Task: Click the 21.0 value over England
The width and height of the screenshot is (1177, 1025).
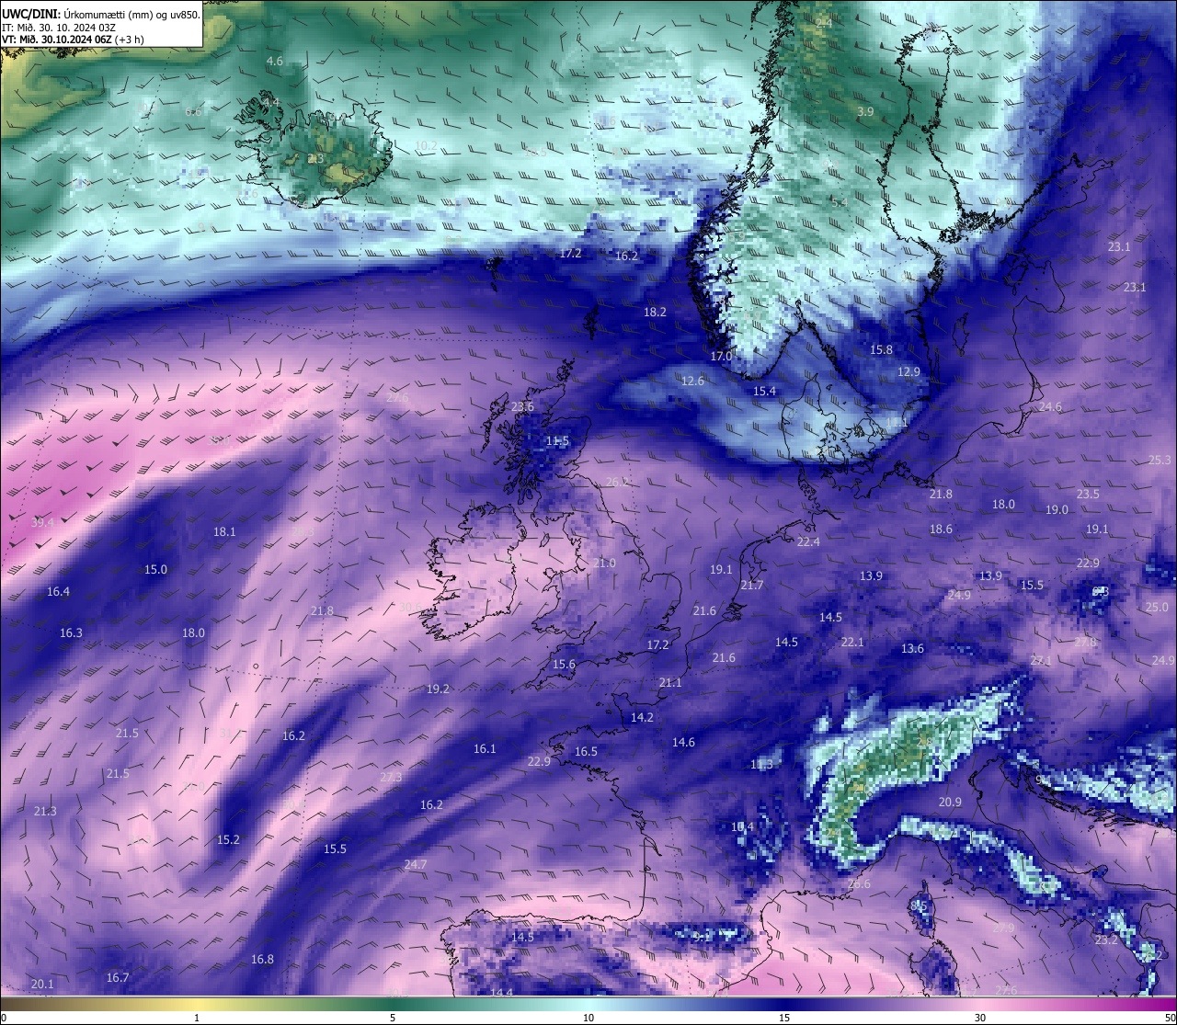Action: point(604,563)
